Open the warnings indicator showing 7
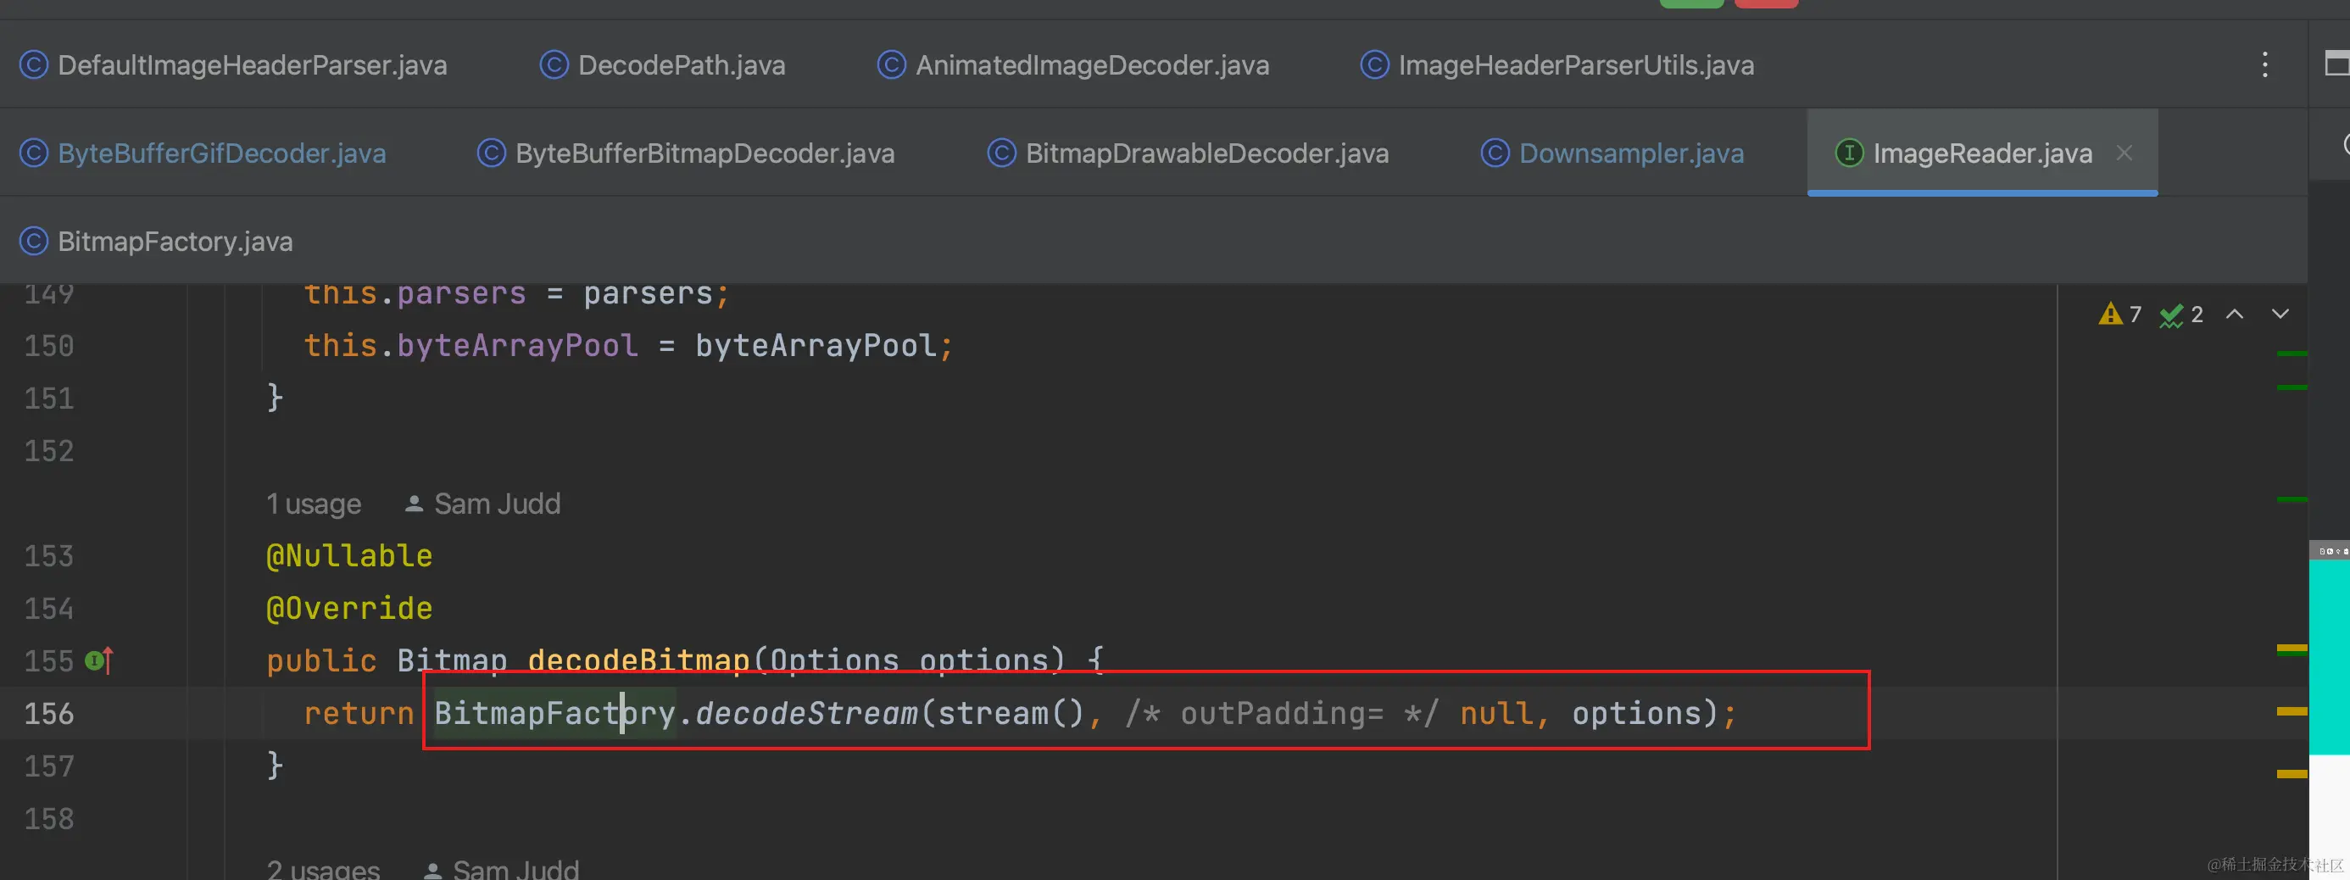 point(2120,315)
